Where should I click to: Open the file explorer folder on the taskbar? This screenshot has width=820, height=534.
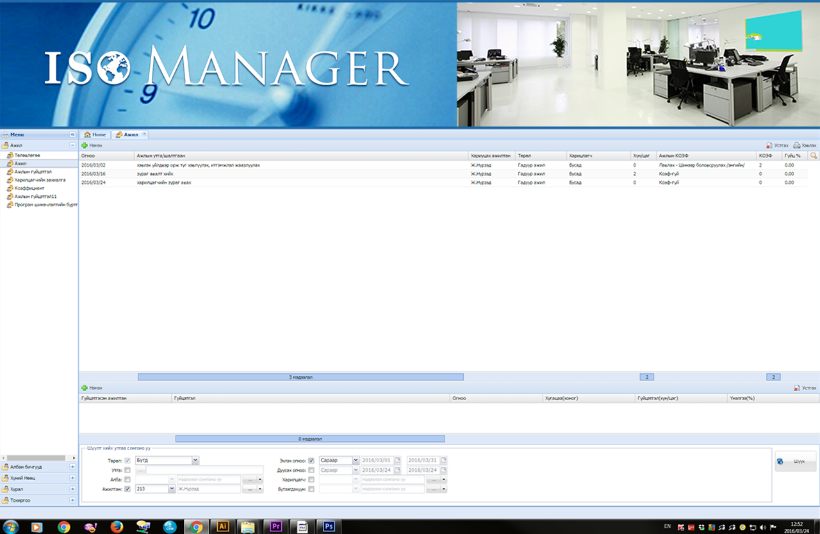click(249, 526)
